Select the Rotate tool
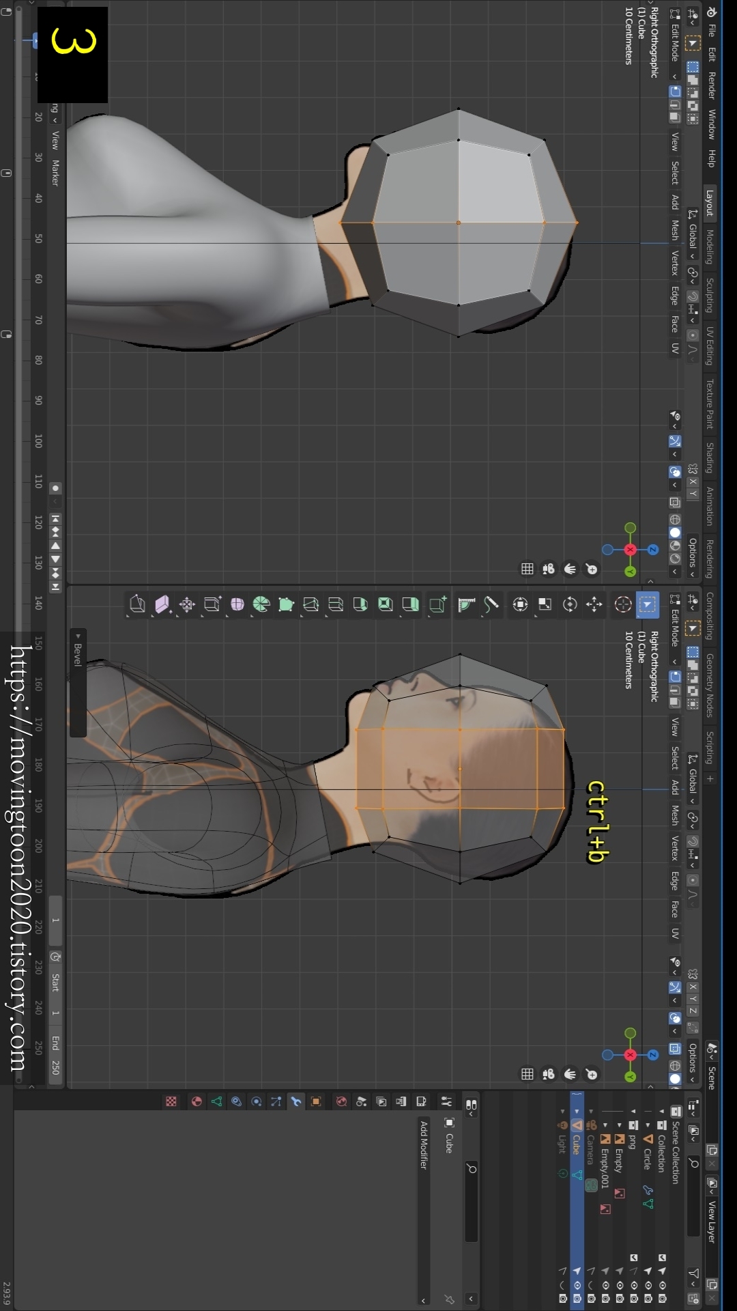 click(570, 604)
